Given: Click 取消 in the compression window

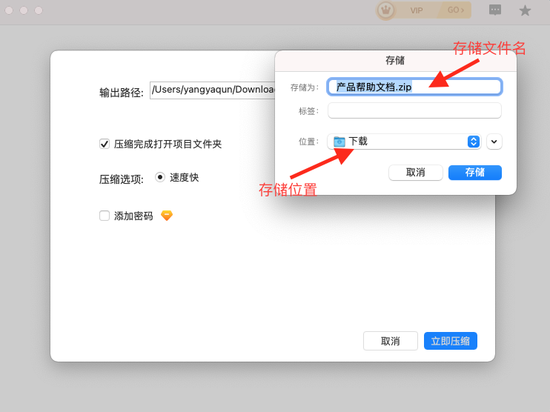Looking at the screenshot, I should click(x=391, y=341).
